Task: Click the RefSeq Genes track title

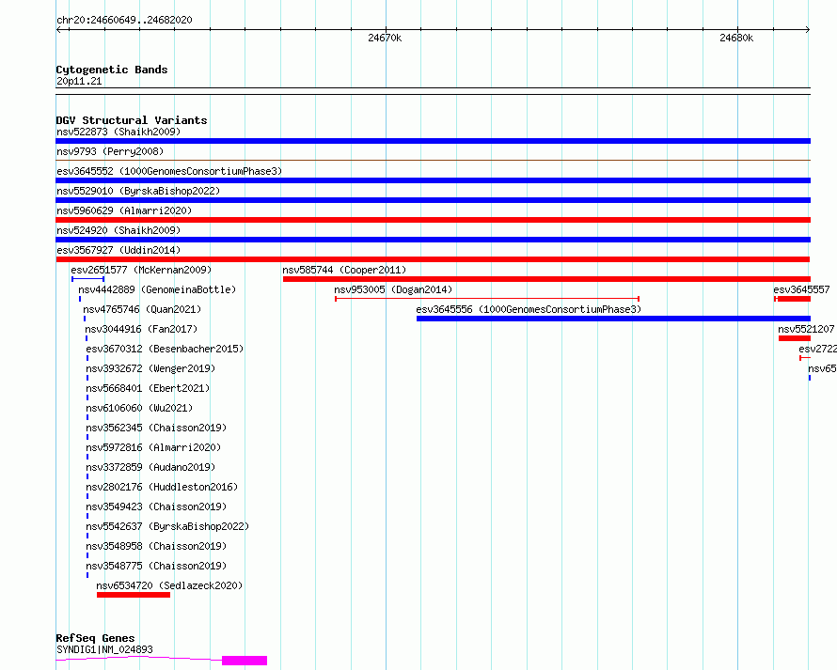Action: tap(95, 638)
